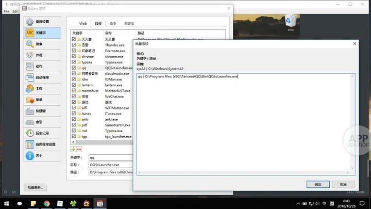
Task: Click the 名称 name input field
Action: coord(111,165)
